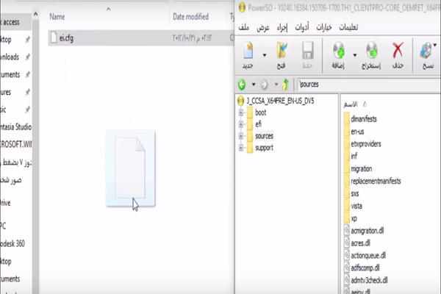Select the etwproviders folder
Screen dimensions: 441x294
point(366,144)
